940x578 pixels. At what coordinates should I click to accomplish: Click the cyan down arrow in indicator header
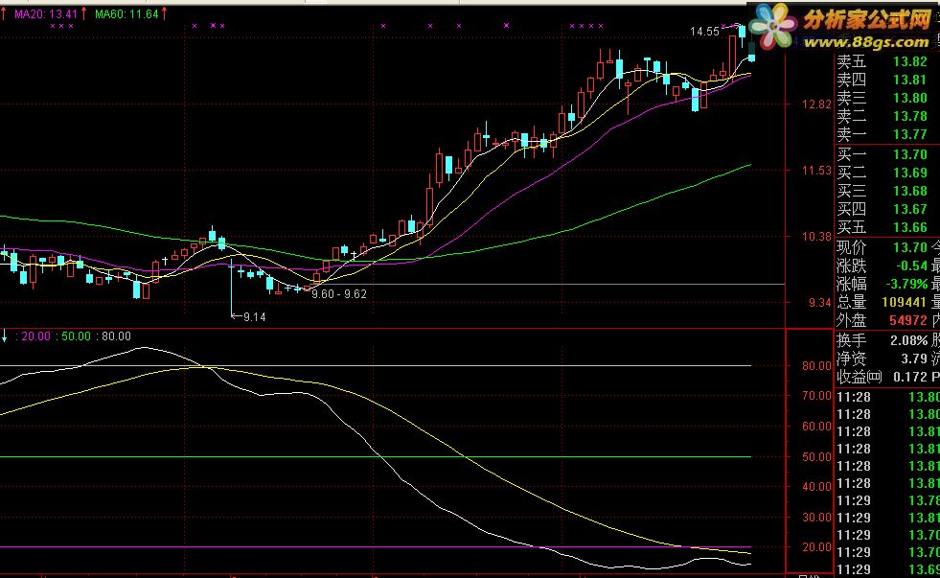[x=4, y=336]
